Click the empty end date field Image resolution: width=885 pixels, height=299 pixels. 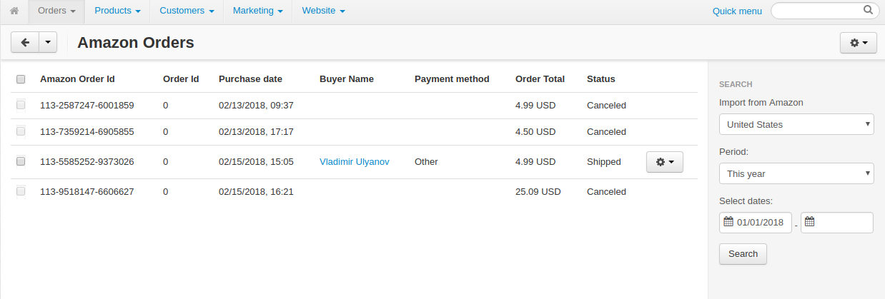click(x=837, y=223)
